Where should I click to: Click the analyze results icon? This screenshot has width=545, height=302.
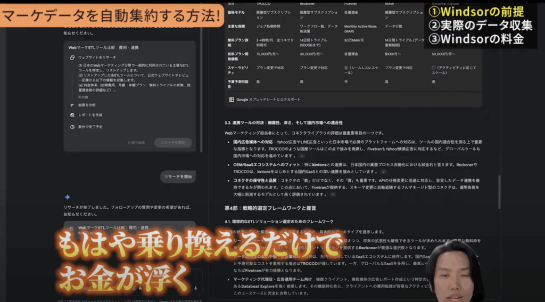coord(72,105)
